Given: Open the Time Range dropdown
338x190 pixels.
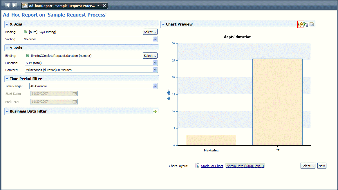Looking at the screenshot, I should pyautogui.click(x=155, y=86).
